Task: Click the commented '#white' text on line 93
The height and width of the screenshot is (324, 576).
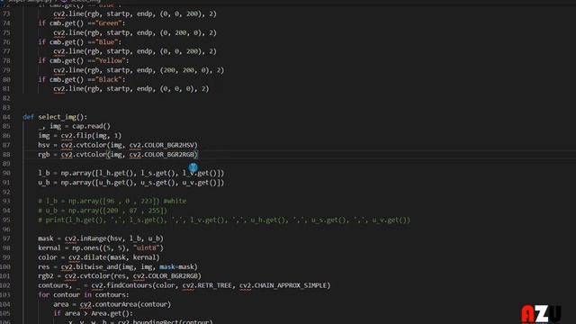Action: tap(175, 201)
